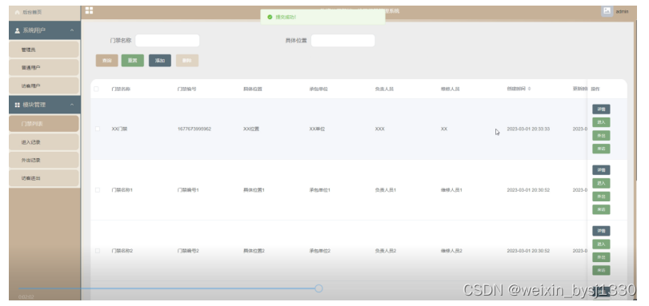
Task: Sort by 创建时间 column arrow
Action: pyautogui.click(x=530, y=89)
